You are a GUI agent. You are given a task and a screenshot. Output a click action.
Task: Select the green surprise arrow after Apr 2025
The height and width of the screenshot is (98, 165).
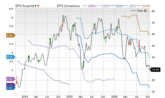click(84, 64)
